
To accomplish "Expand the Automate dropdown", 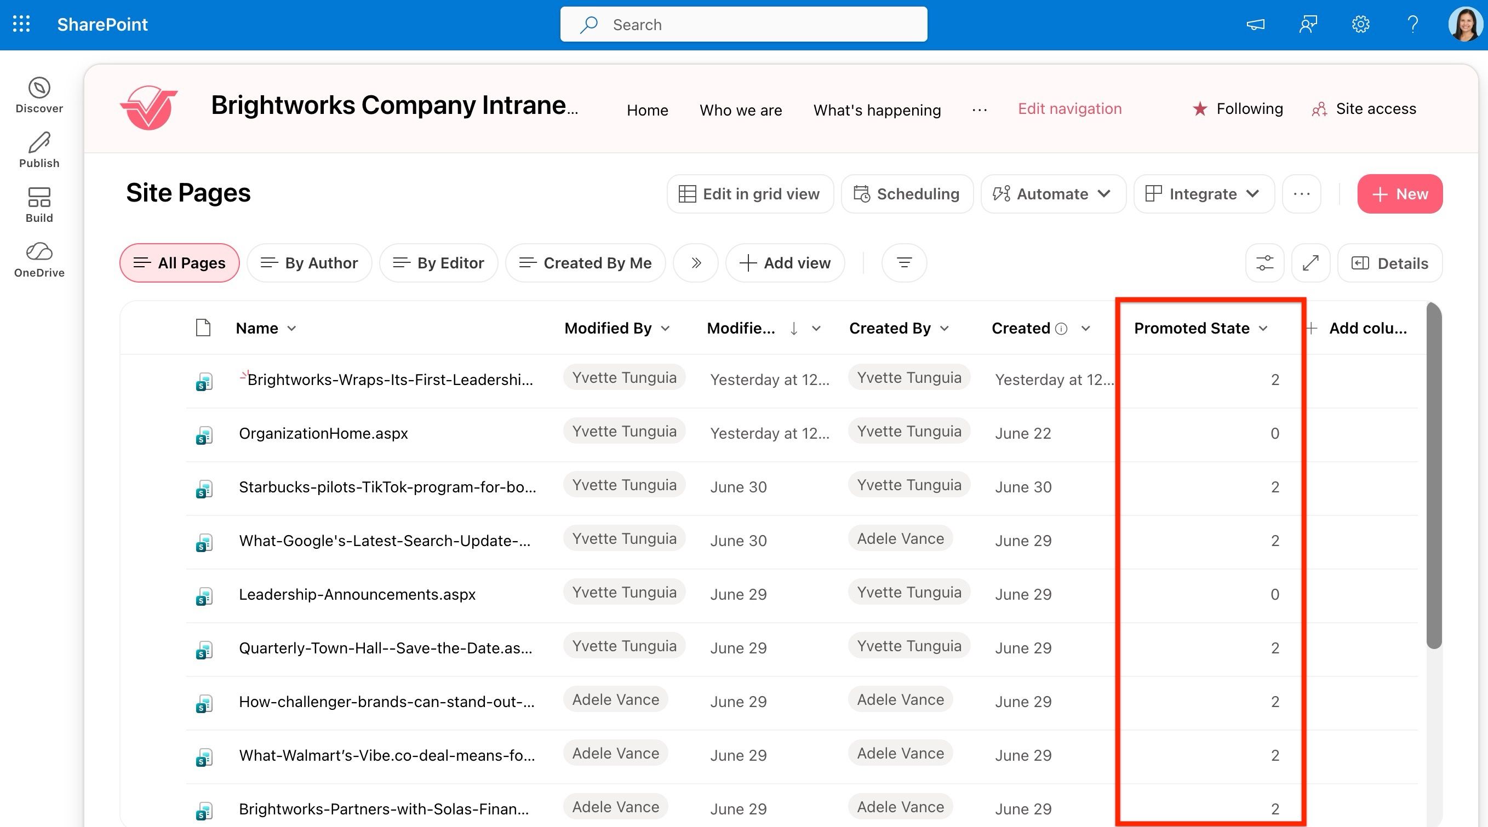I will pos(1053,194).
